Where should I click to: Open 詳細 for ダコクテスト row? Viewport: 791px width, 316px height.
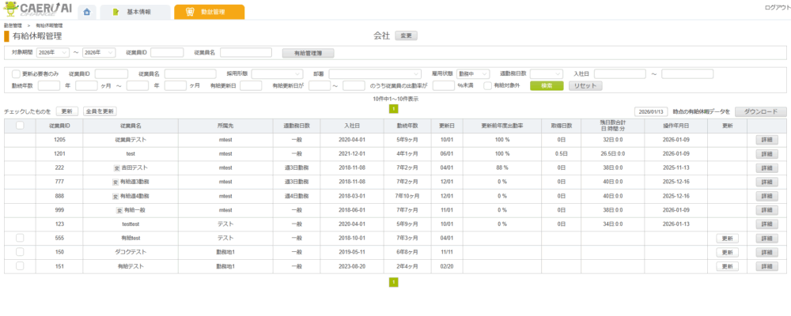(766, 253)
